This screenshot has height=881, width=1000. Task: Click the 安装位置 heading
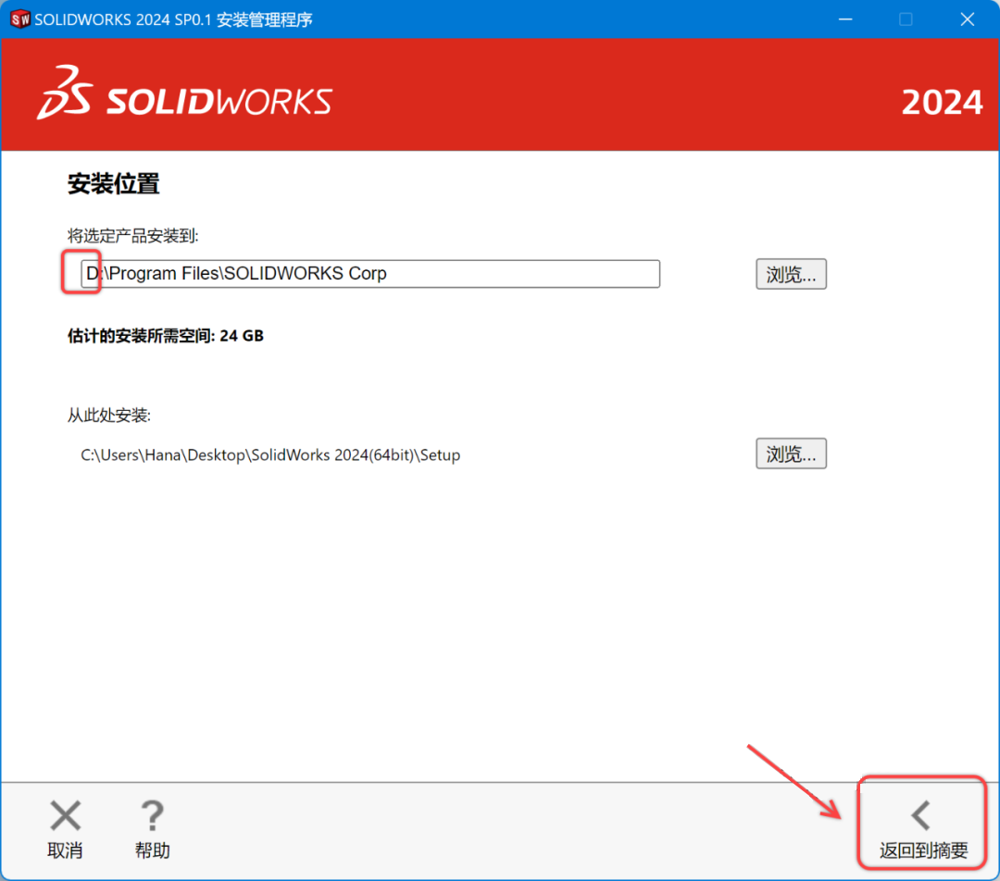click(114, 183)
